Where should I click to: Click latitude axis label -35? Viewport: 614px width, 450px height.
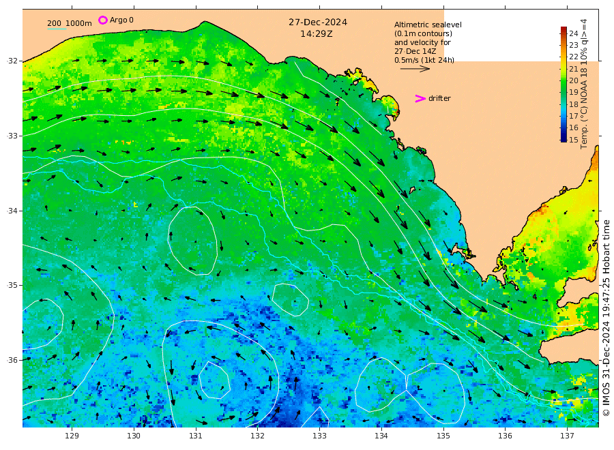(12, 285)
